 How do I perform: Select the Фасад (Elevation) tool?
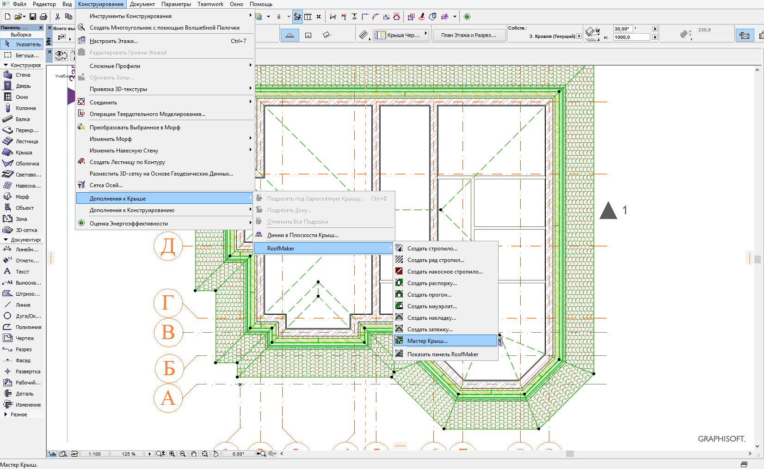[x=22, y=360]
